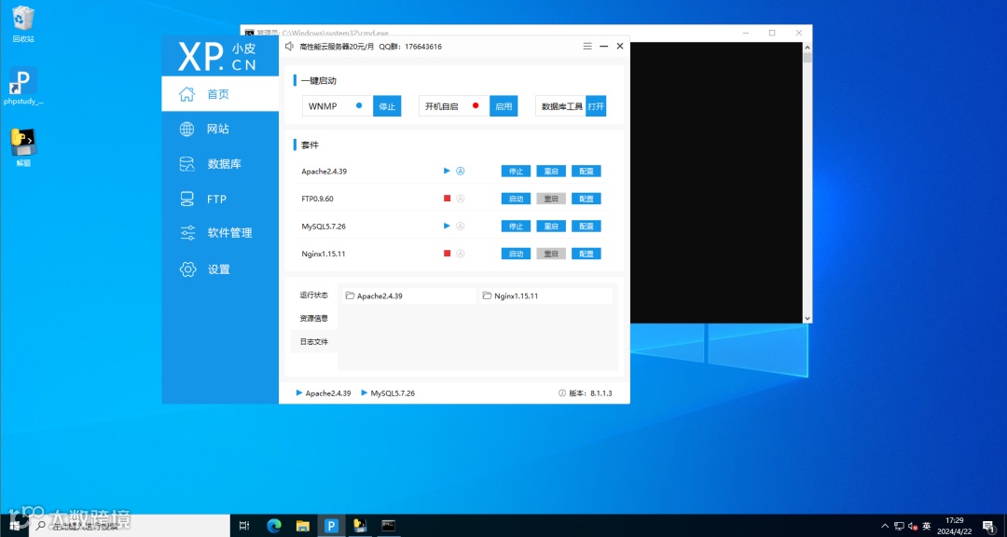
Task: Open the hamburger menu in phpstudy title bar
Action: pyautogui.click(x=587, y=47)
